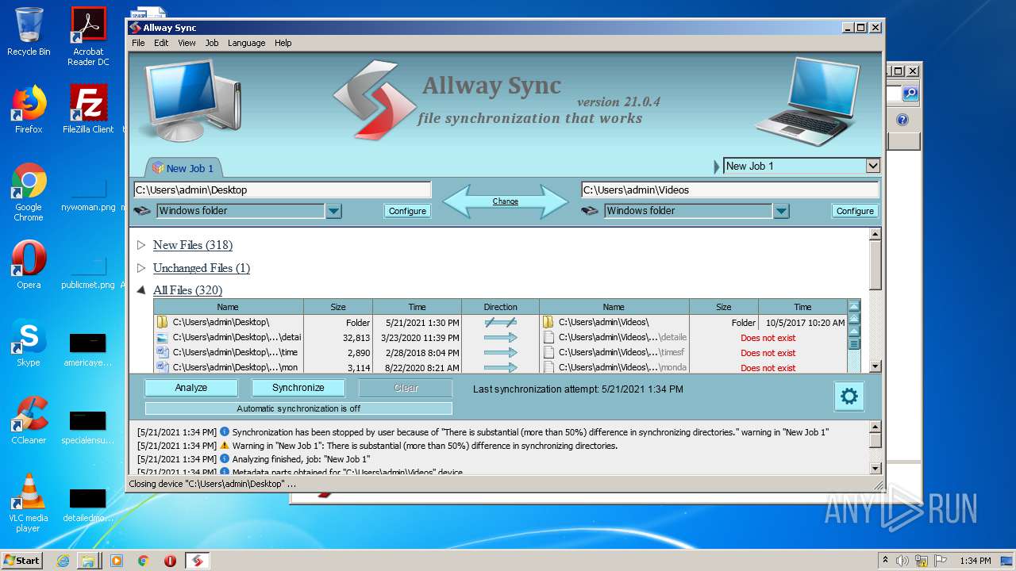The width and height of the screenshot is (1016, 571).
Task: Click the Opera taskbar icon
Action: 170,561
